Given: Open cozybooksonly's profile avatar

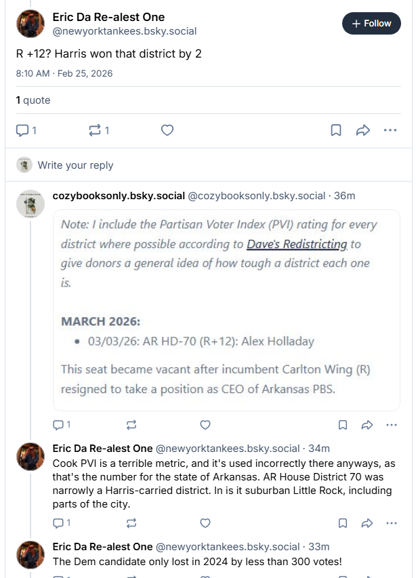Looking at the screenshot, I should pyautogui.click(x=30, y=203).
